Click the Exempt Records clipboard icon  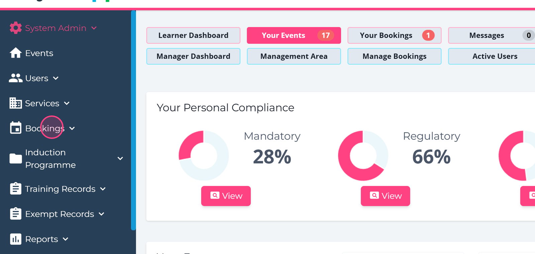[x=15, y=214]
